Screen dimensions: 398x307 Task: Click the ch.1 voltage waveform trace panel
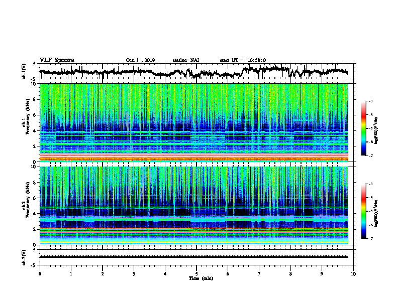point(196,71)
